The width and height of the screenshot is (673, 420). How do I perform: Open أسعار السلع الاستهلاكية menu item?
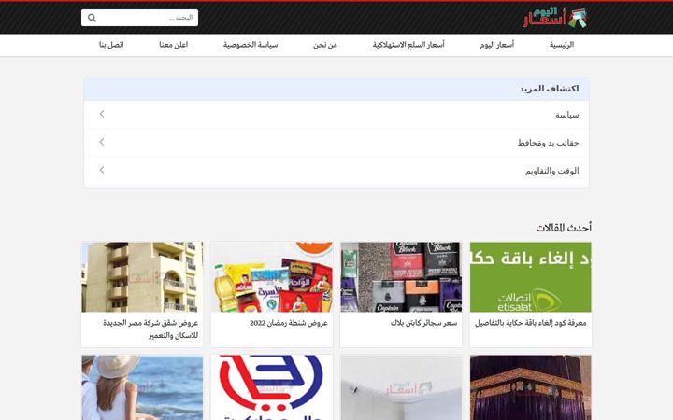[408, 45]
